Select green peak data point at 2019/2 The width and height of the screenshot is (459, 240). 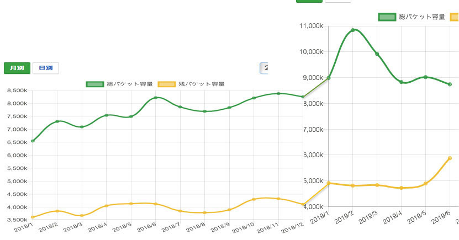(x=353, y=30)
